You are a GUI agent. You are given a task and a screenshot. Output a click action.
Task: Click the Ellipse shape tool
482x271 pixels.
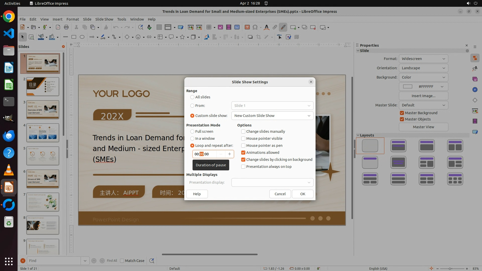pos(82,37)
